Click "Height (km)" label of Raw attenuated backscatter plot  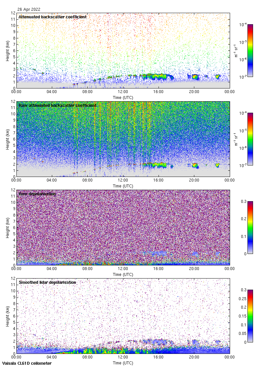pos(8,139)
